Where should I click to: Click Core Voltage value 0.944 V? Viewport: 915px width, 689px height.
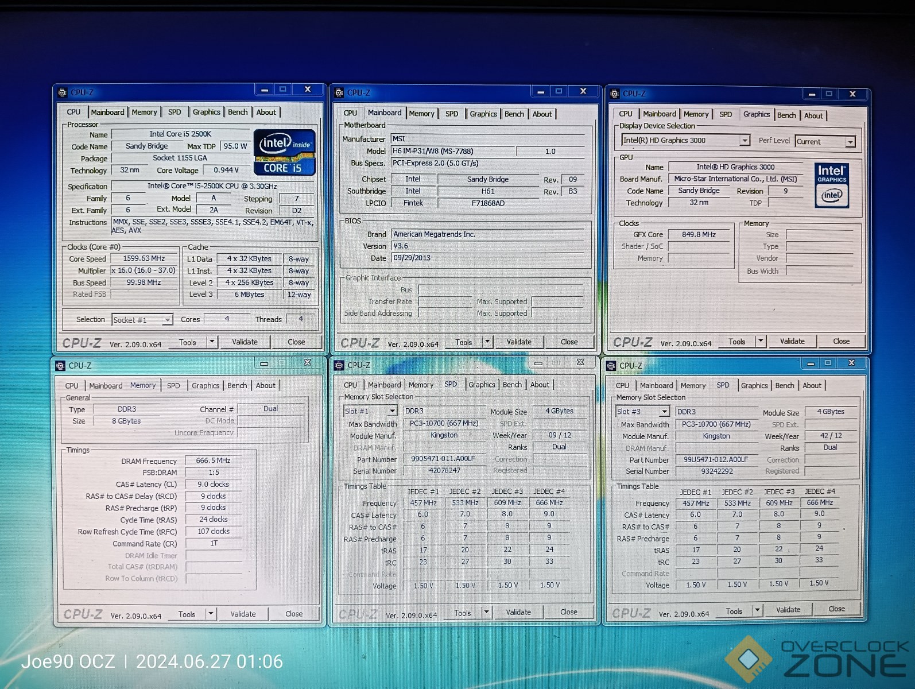(x=226, y=170)
